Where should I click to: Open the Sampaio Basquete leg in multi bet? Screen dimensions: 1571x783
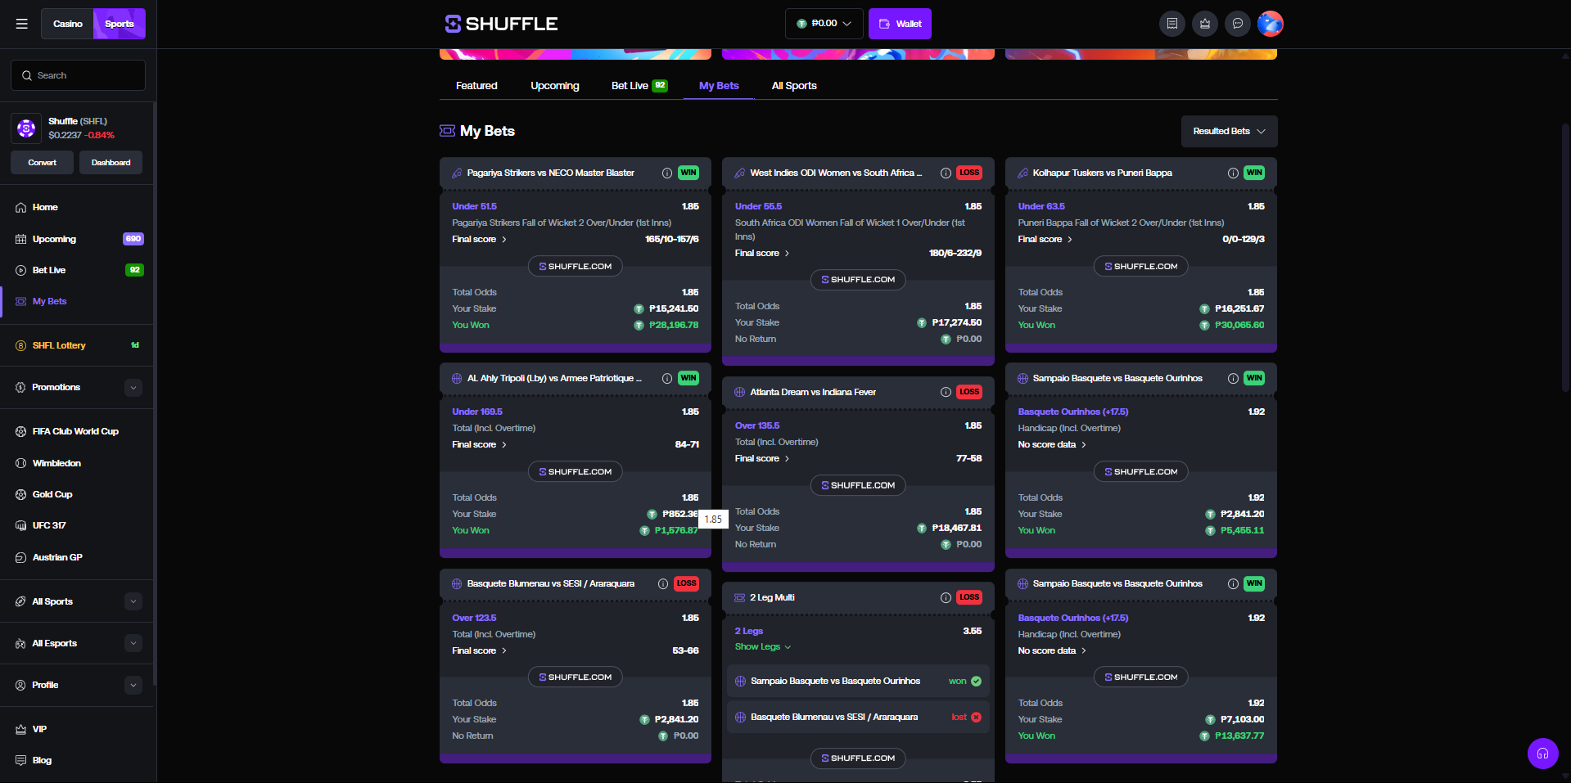pos(858,681)
